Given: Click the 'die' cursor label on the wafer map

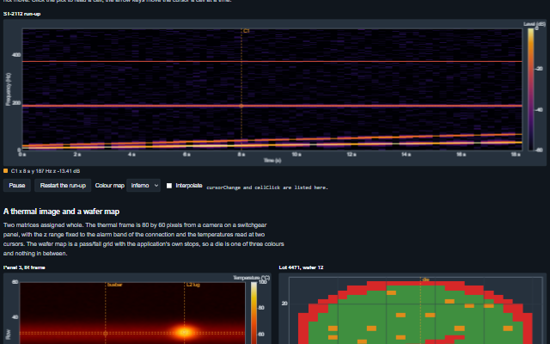Looking at the screenshot, I should coord(426,279).
